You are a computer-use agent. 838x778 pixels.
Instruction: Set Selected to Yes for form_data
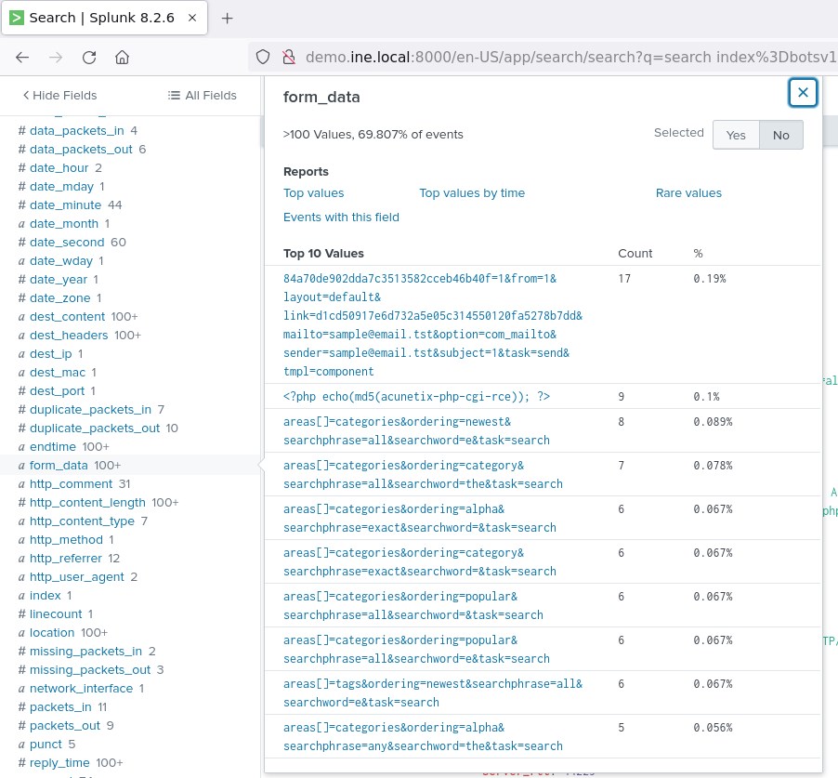(736, 135)
